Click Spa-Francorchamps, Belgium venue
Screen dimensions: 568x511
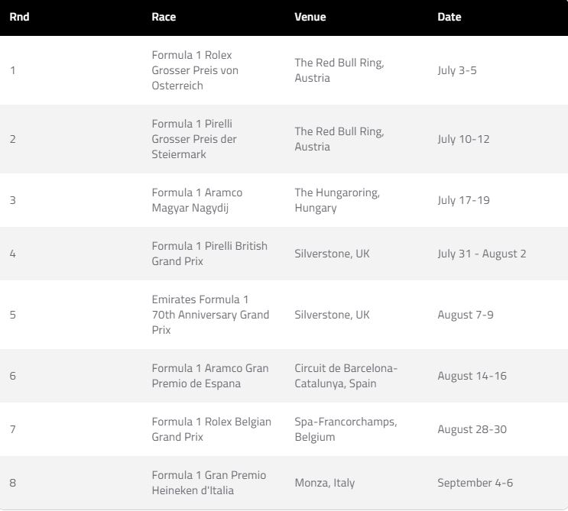[346, 429]
